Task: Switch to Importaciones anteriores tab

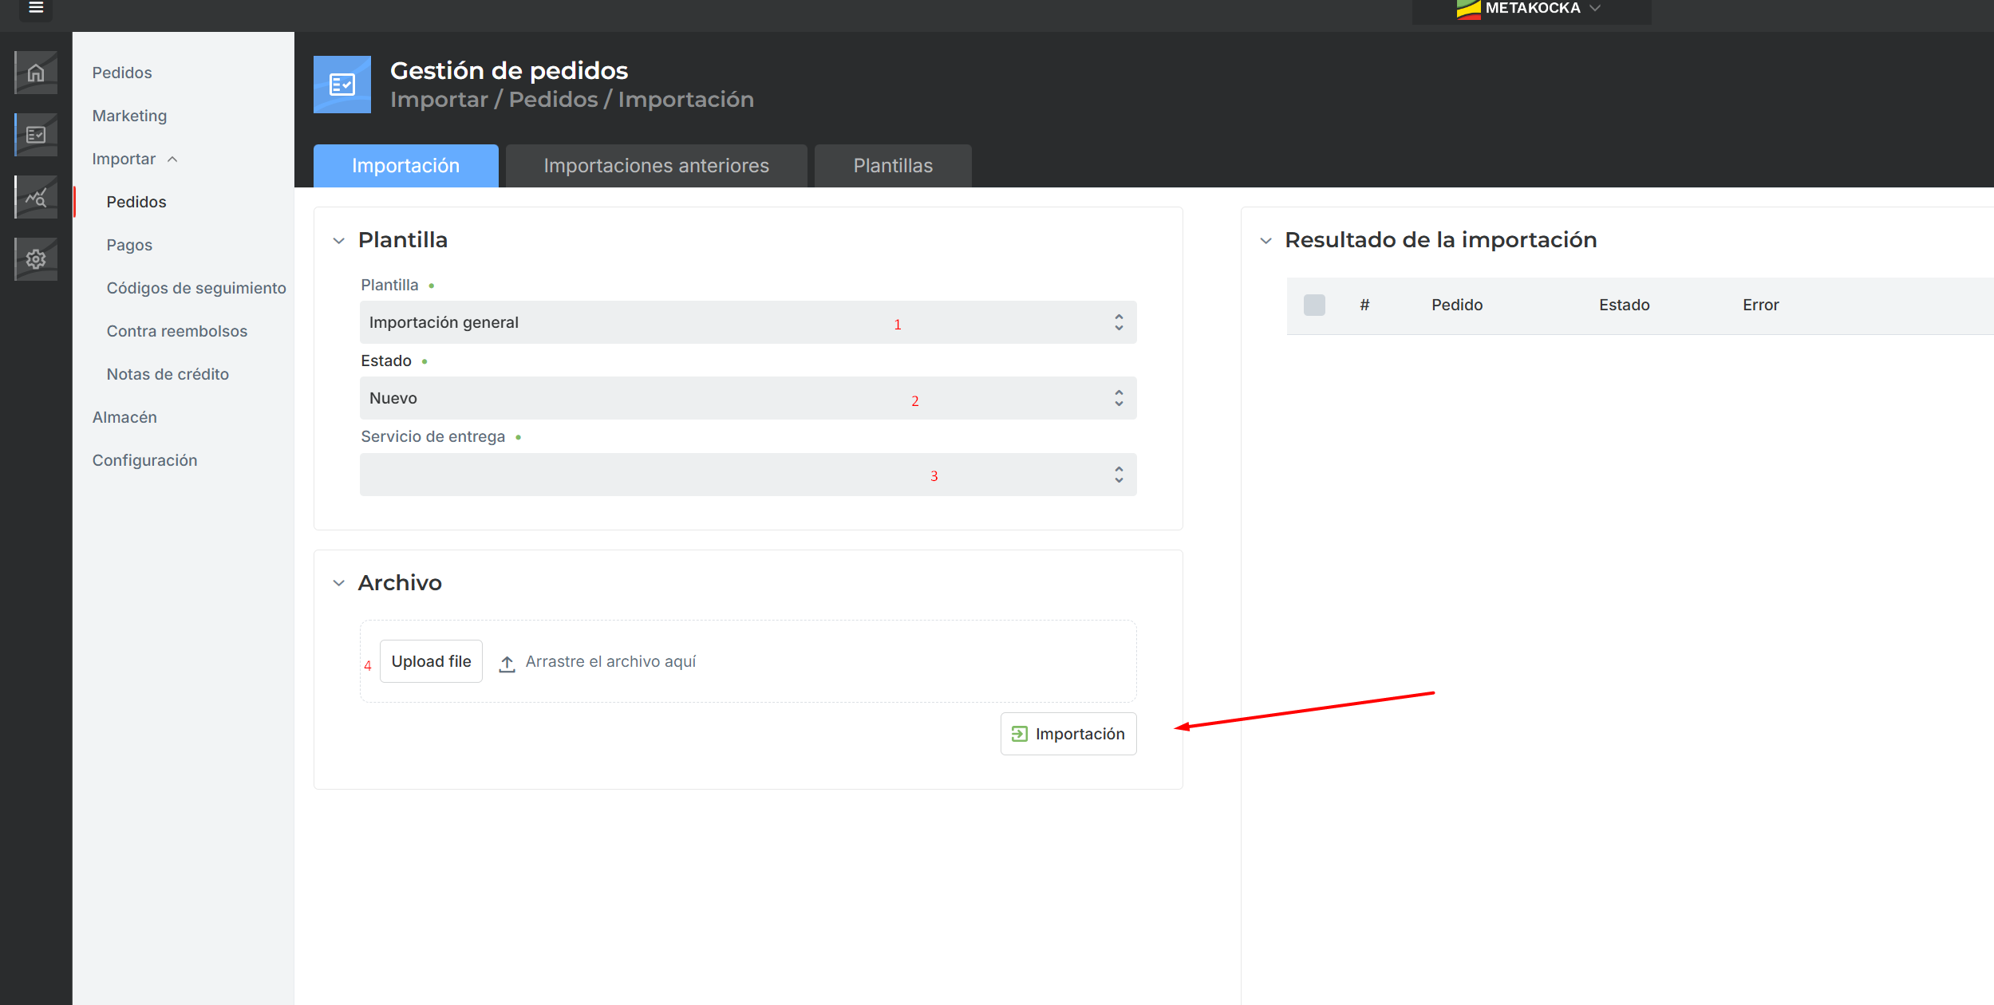Action: pyautogui.click(x=656, y=166)
